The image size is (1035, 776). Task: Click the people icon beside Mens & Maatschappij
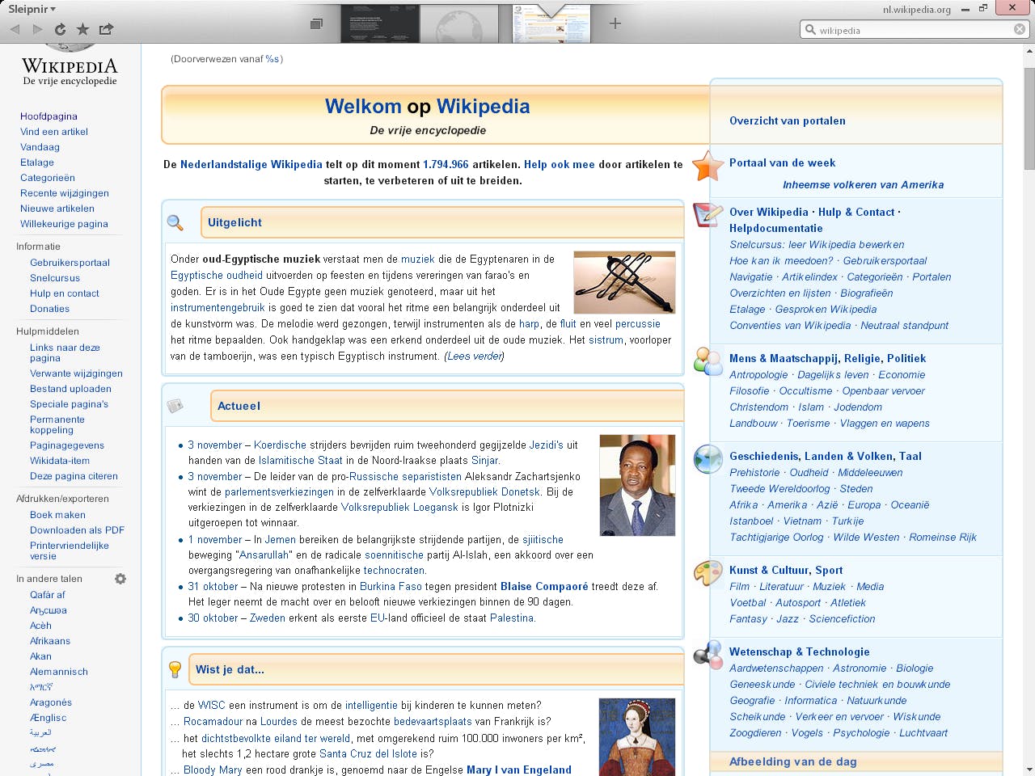(708, 361)
